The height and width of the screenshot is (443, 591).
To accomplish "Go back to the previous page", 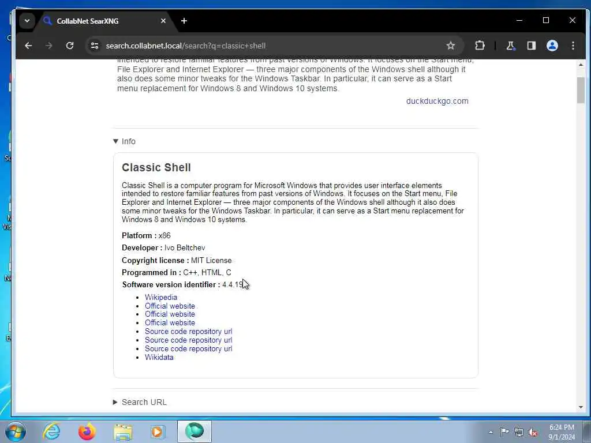I will point(28,46).
